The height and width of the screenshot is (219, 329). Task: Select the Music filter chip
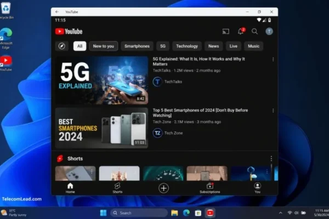[x=253, y=46]
